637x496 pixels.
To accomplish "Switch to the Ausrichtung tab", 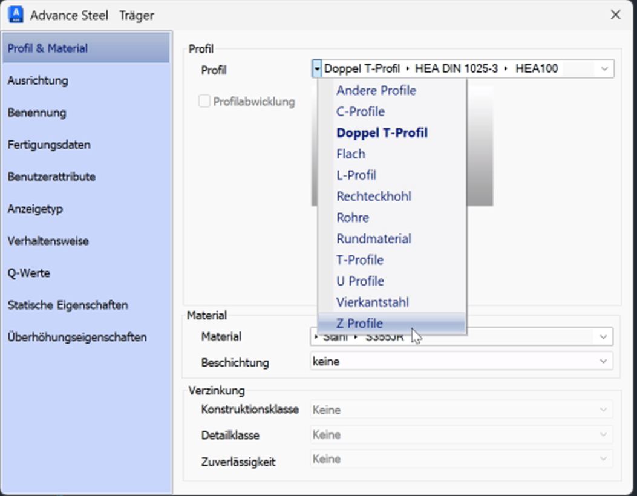I will click(x=86, y=80).
